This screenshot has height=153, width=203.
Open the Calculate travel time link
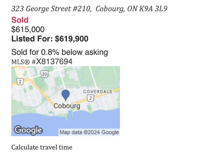42,147
